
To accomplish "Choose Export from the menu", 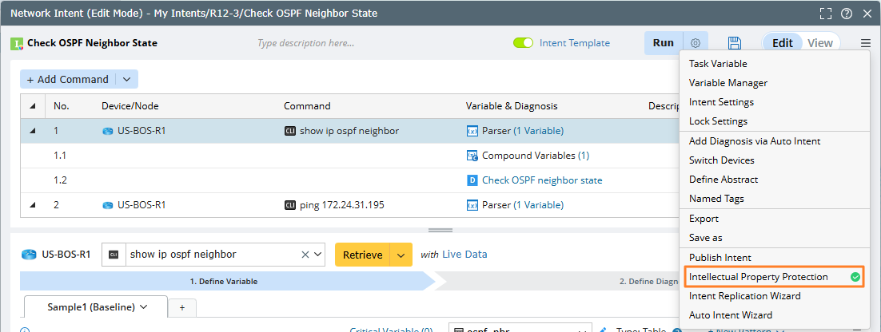I will point(704,219).
